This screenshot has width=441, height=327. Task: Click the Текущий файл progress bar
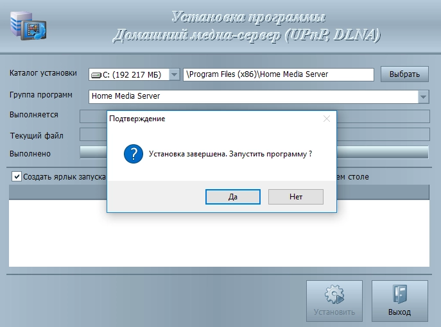tap(385, 135)
